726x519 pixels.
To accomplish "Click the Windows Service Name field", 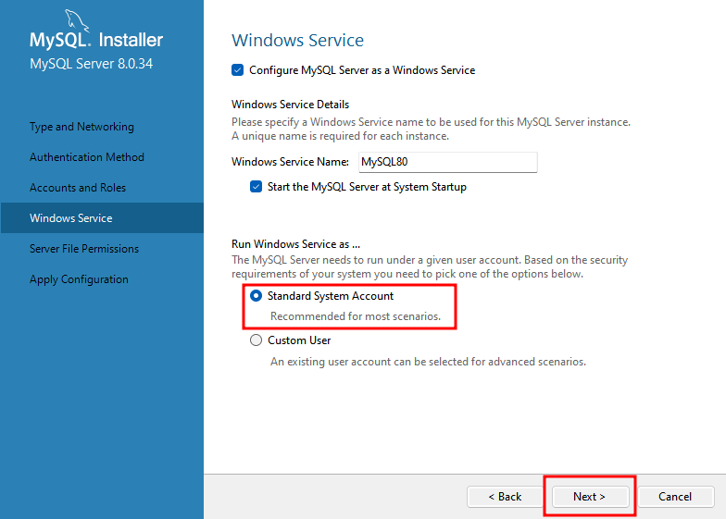I will point(448,162).
